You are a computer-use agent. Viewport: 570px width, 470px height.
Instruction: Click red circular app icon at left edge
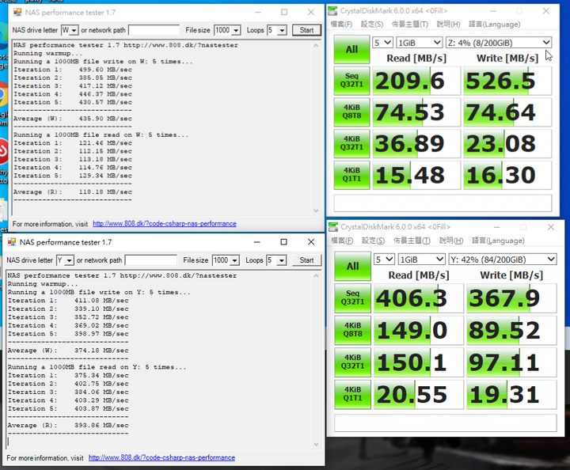(x=3, y=151)
